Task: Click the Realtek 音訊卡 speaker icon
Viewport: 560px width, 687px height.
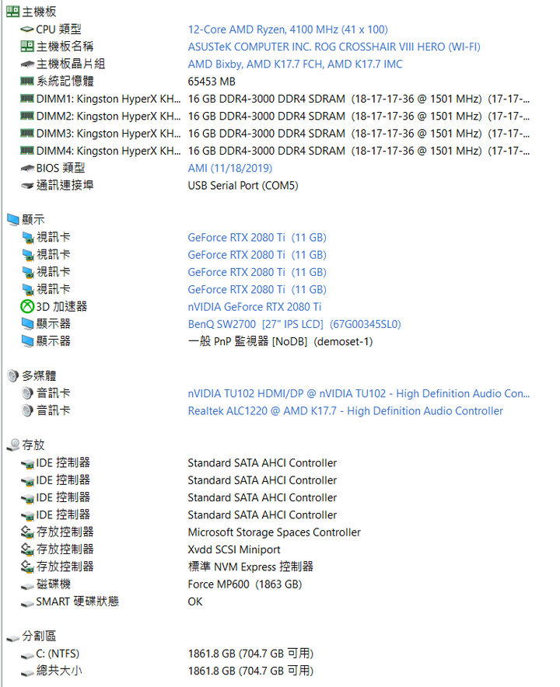Action: pos(28,410)
